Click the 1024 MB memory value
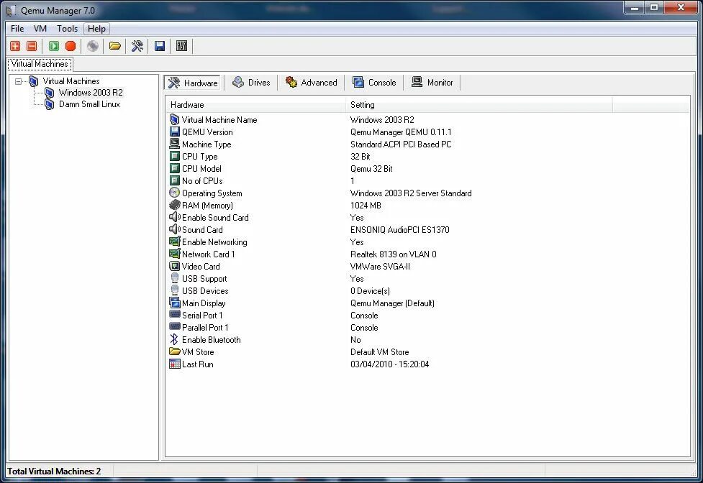This screenshot has height=483, width=703. [366, 206]
